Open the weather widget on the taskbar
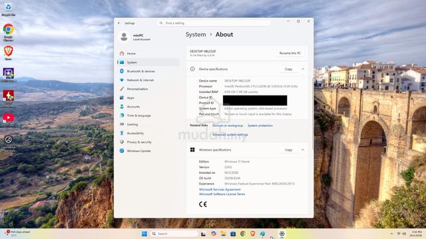This screenshot has width=426, height=239. pos(17,234)
